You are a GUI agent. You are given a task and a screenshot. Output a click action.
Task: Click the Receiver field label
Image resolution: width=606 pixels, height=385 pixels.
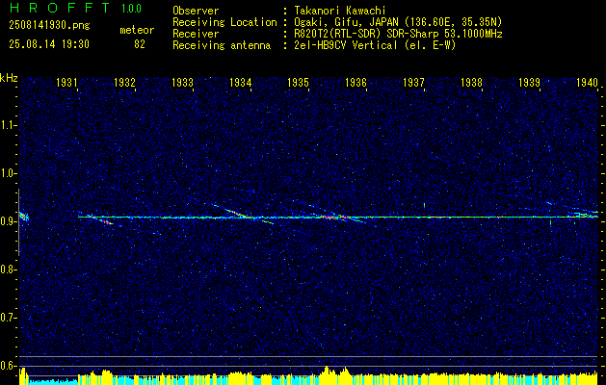tap(196, 34)
